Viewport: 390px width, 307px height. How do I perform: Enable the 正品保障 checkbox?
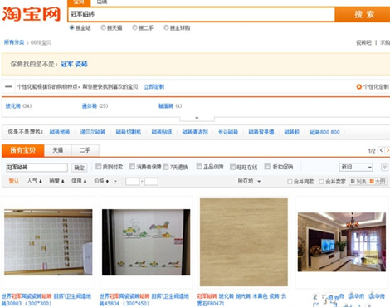point(199,167)
